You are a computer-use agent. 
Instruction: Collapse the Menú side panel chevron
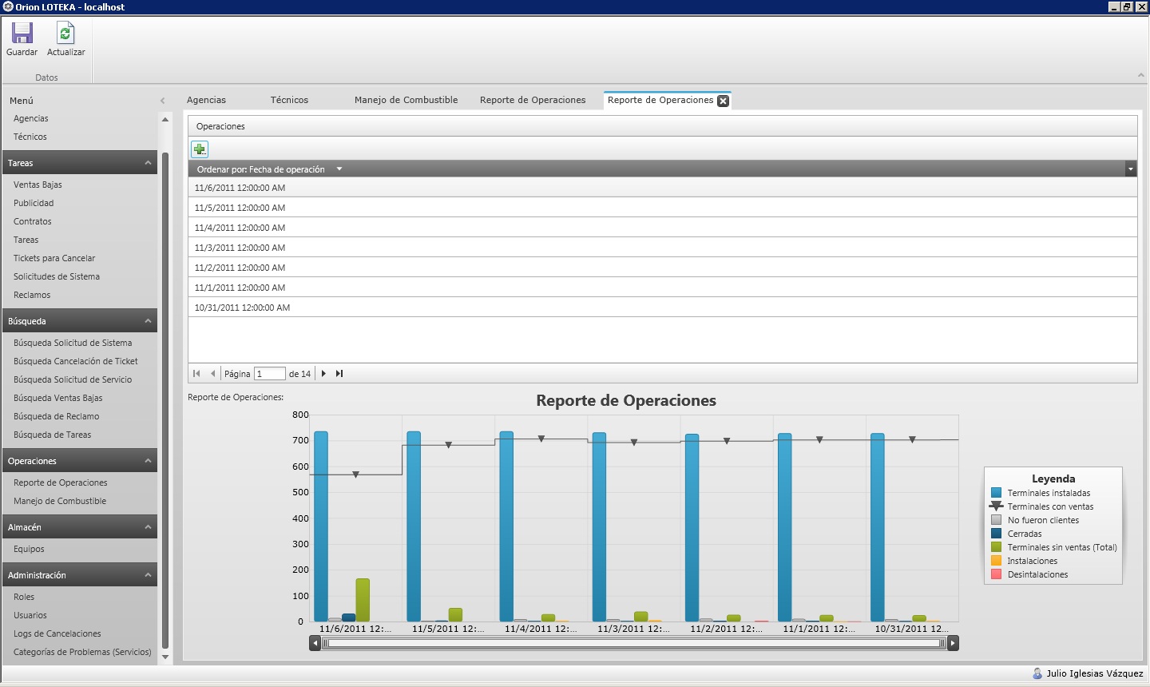coord(163,101)
